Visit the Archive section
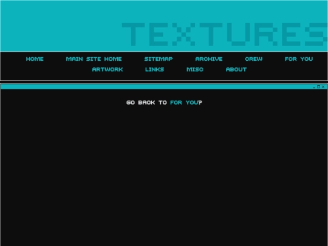This screenshot has height=246, width=328. click(x=209, y=59)
